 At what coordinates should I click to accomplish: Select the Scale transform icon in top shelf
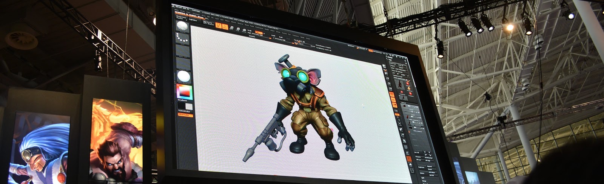coord(238,29)
